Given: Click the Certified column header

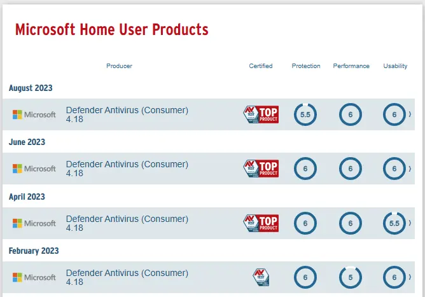Looking at the screenshot, I should (261, 66).
